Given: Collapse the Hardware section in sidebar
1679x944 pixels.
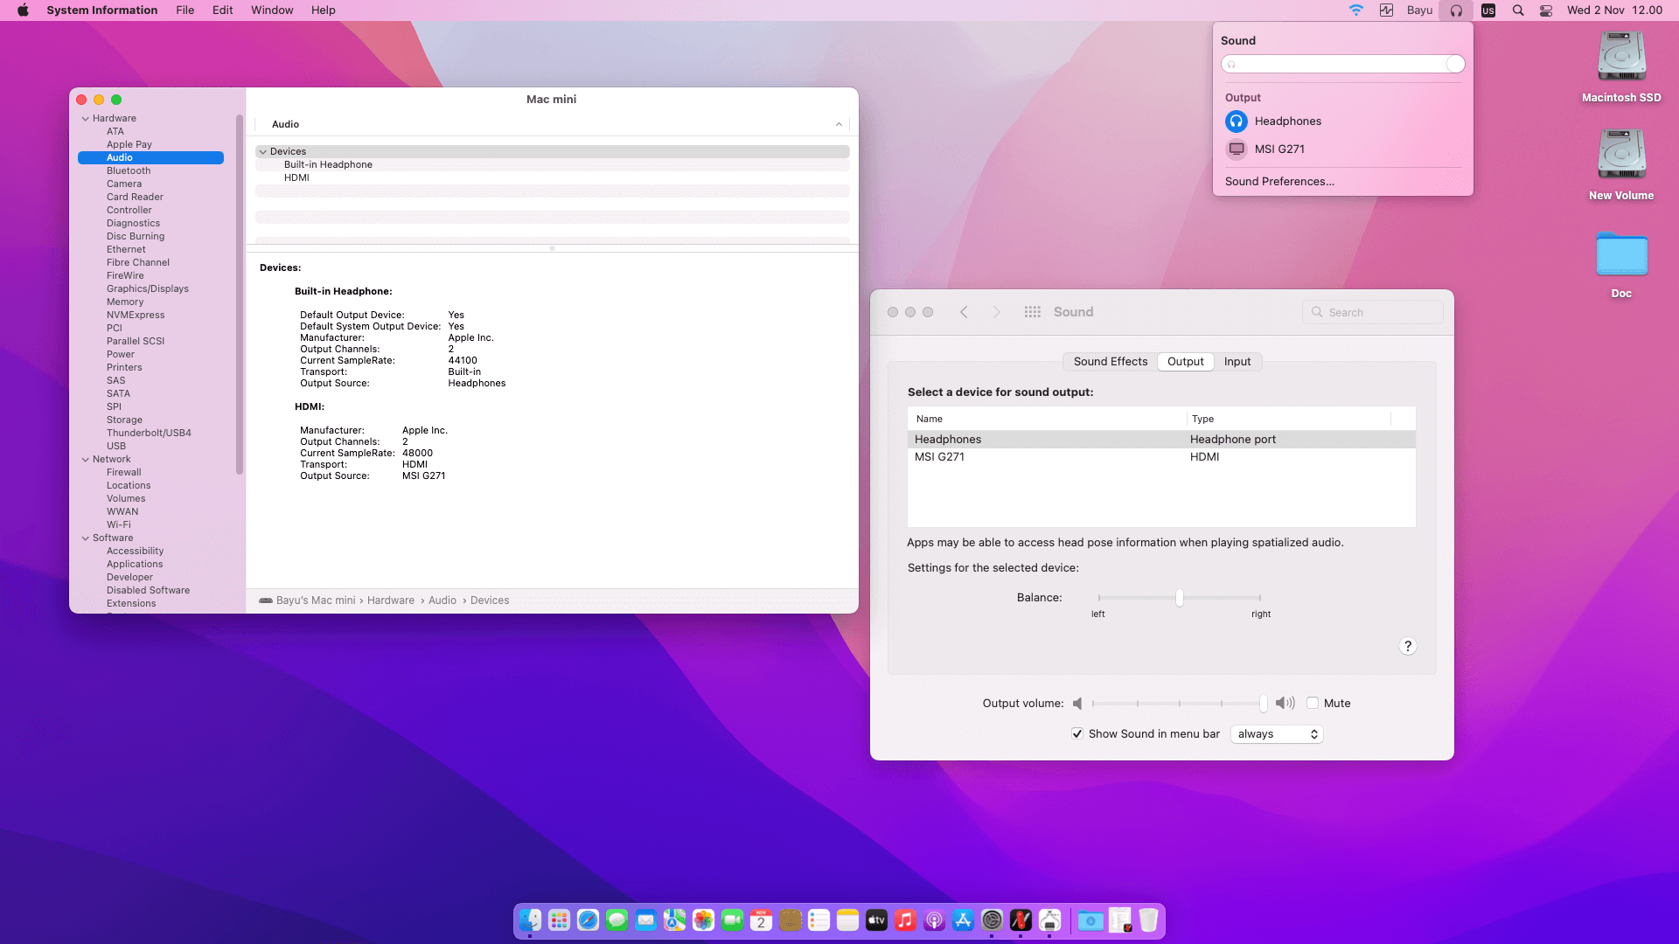Looking at the screenshot, I should [x=86, y=119].
